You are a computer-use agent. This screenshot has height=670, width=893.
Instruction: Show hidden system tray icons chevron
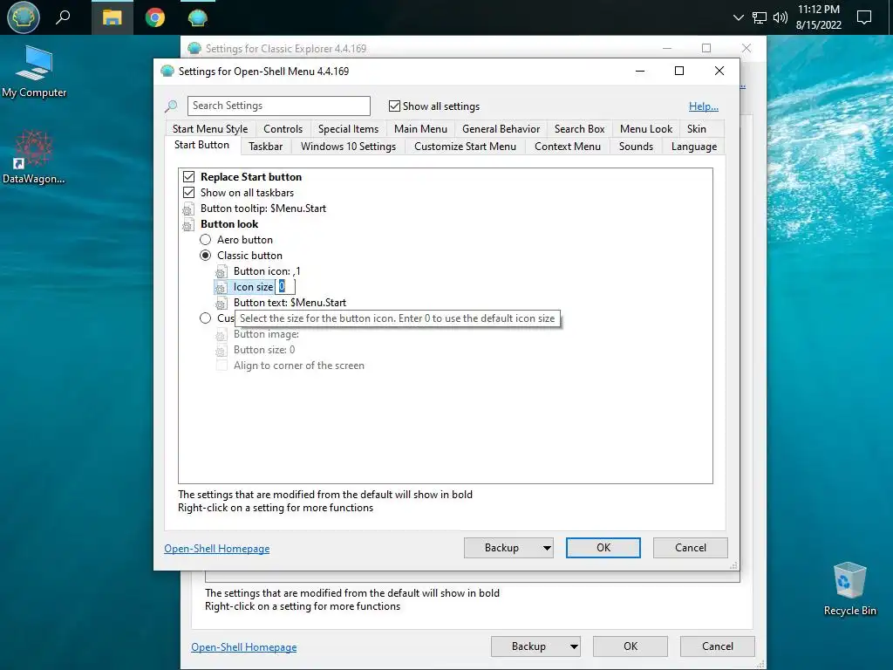(738, 17)
